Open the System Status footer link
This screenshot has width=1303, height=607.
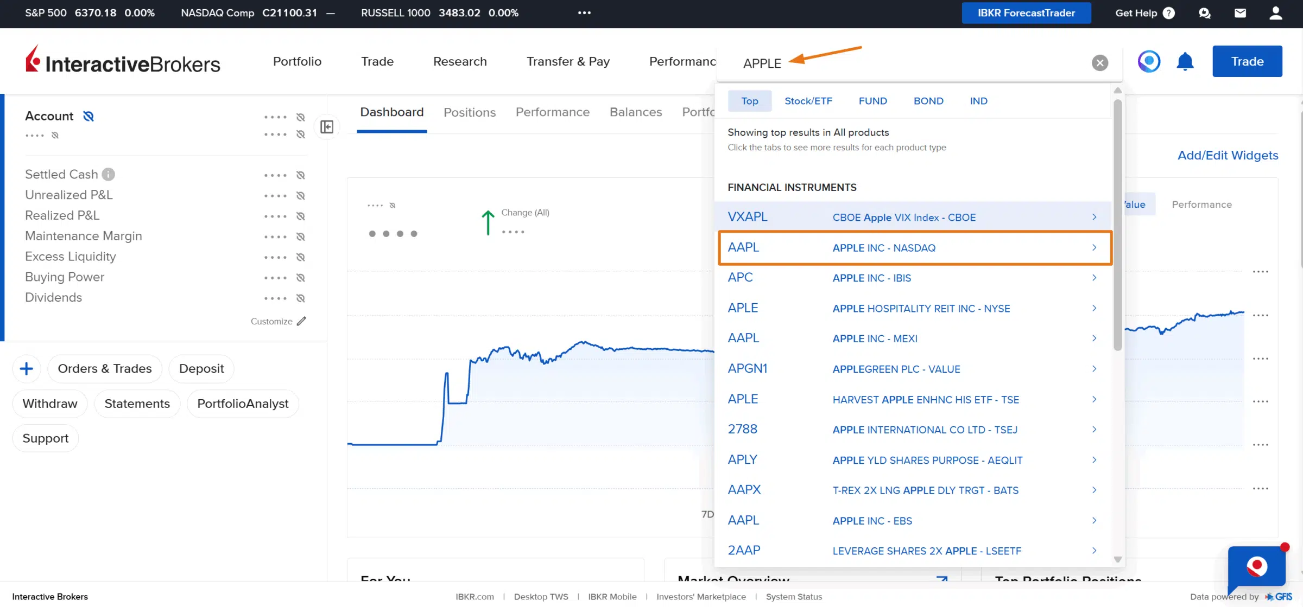point(794,597)
